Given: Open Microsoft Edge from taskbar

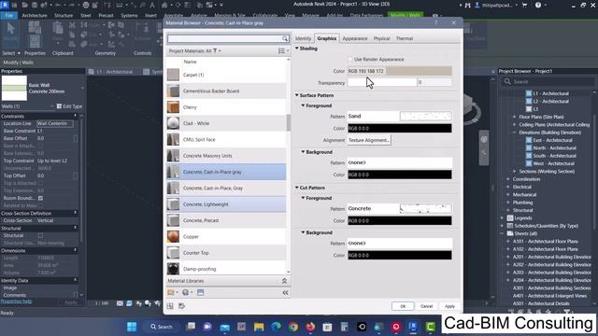Looking at the screenshot, I should coord(276,327).
